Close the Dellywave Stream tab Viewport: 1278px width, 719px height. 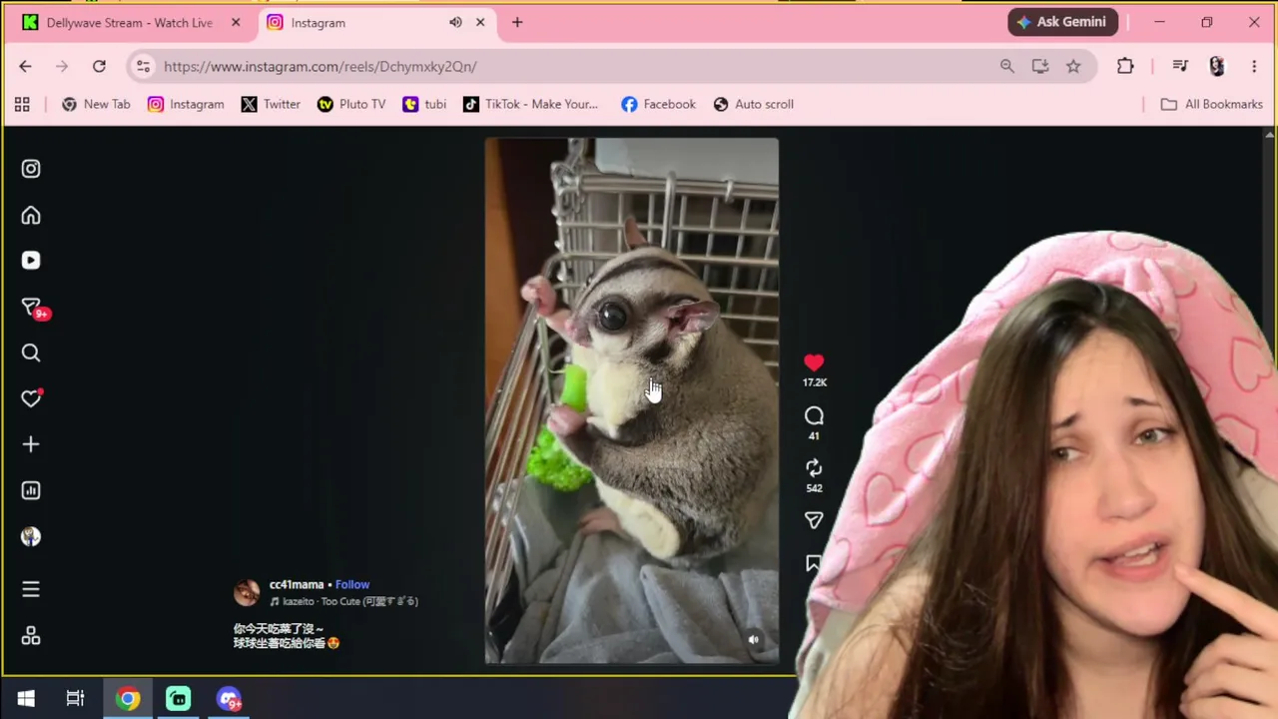coord(236,22)
